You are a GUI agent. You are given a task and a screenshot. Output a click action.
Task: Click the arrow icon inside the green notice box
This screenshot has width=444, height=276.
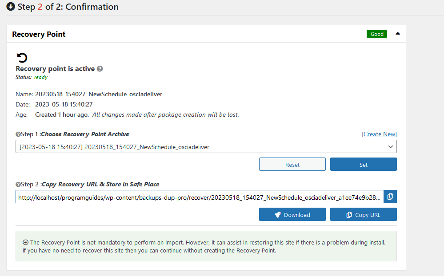(x=26, y=242)
